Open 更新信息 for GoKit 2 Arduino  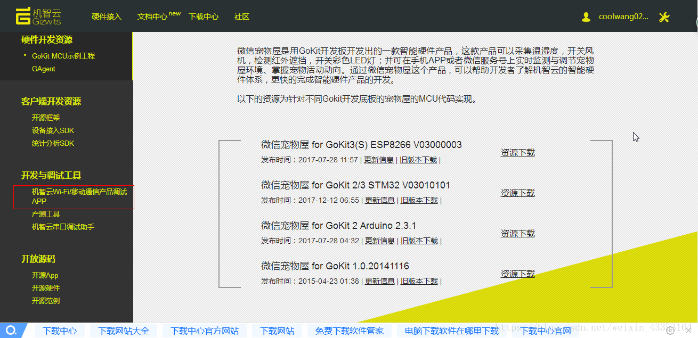click(380, 241)
